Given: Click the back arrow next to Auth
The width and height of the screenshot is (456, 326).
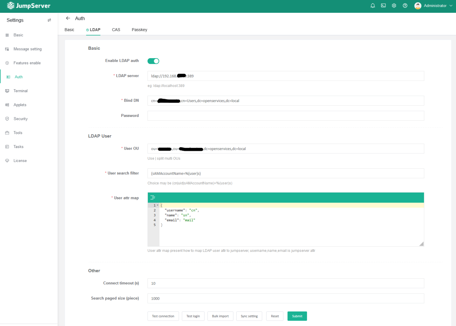Looking at the screenshot, I should [68, 18].
